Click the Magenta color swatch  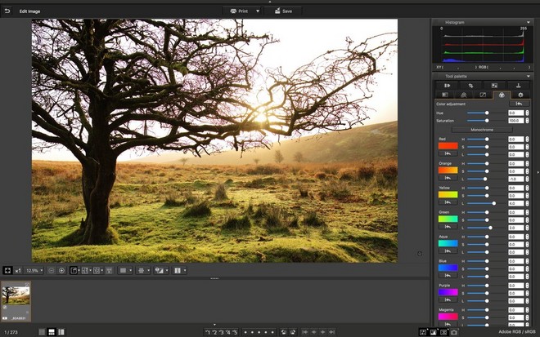point(448,317)
